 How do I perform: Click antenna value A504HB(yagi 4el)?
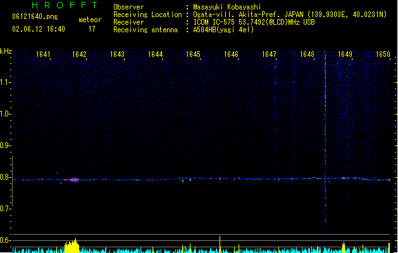tap(223, 30)
